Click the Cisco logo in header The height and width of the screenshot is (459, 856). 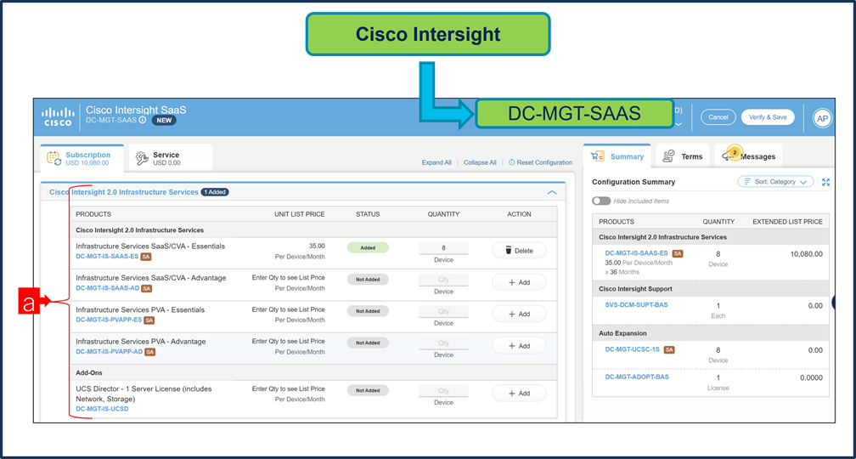(x=58, y=116)
